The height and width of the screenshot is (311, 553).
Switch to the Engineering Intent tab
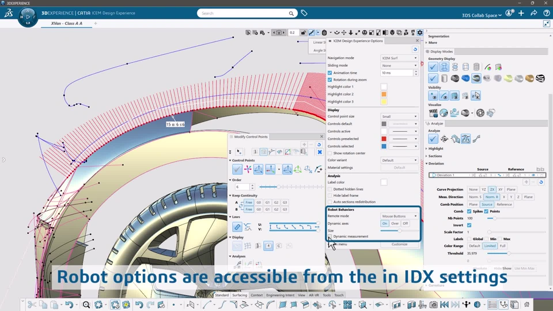pos(280,295)
